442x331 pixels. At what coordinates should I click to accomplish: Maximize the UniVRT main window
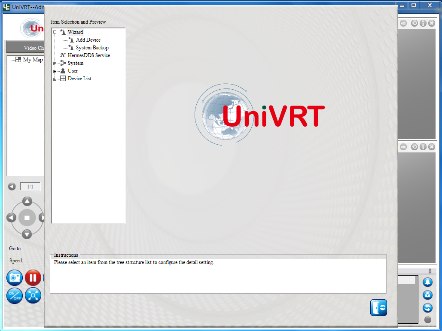(414, 5)
